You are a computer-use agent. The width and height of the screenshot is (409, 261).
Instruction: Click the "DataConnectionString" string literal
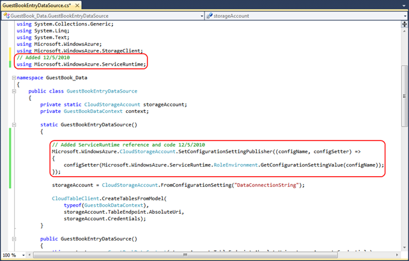[266, 185]
